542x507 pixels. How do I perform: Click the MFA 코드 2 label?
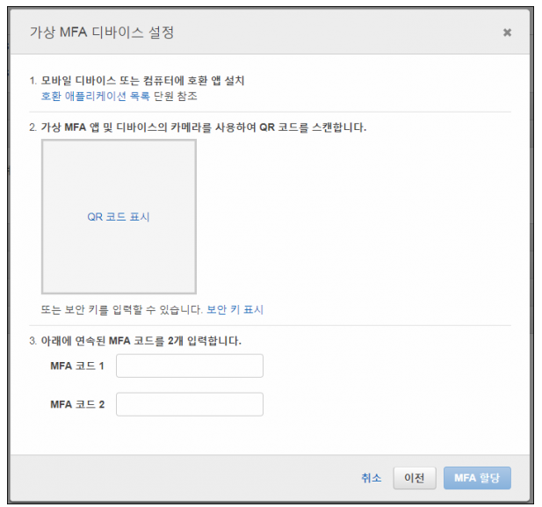click(77, 404)
